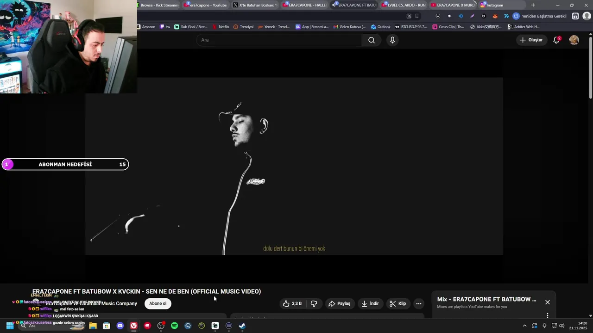Click the Vivaldi browser taskbar icon

134,326
